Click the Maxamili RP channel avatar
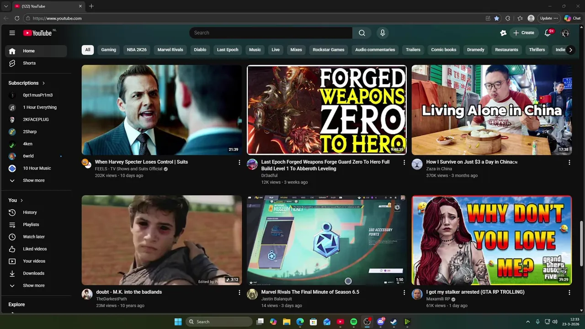This screenshot has width=585, height=329. pyautogui.click(x=417, y=294)
